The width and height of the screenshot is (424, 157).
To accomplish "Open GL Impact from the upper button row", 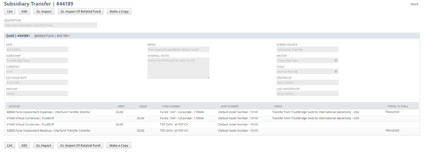I will click(44, 11).
